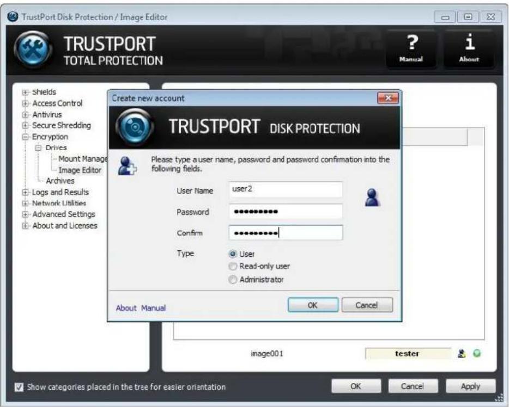Expand the Advanced Settings node
This screenshot has width=509, height=407.
pos(25,214)
